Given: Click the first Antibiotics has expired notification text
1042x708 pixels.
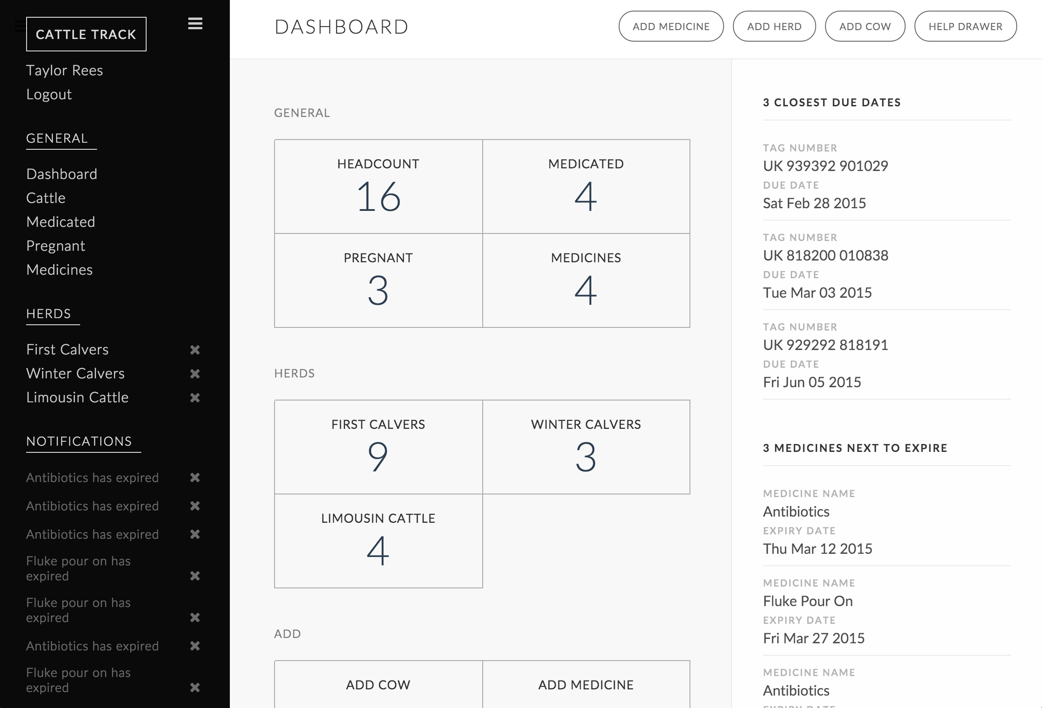Looking at the screenshot, I should click(x=93, y=477).
